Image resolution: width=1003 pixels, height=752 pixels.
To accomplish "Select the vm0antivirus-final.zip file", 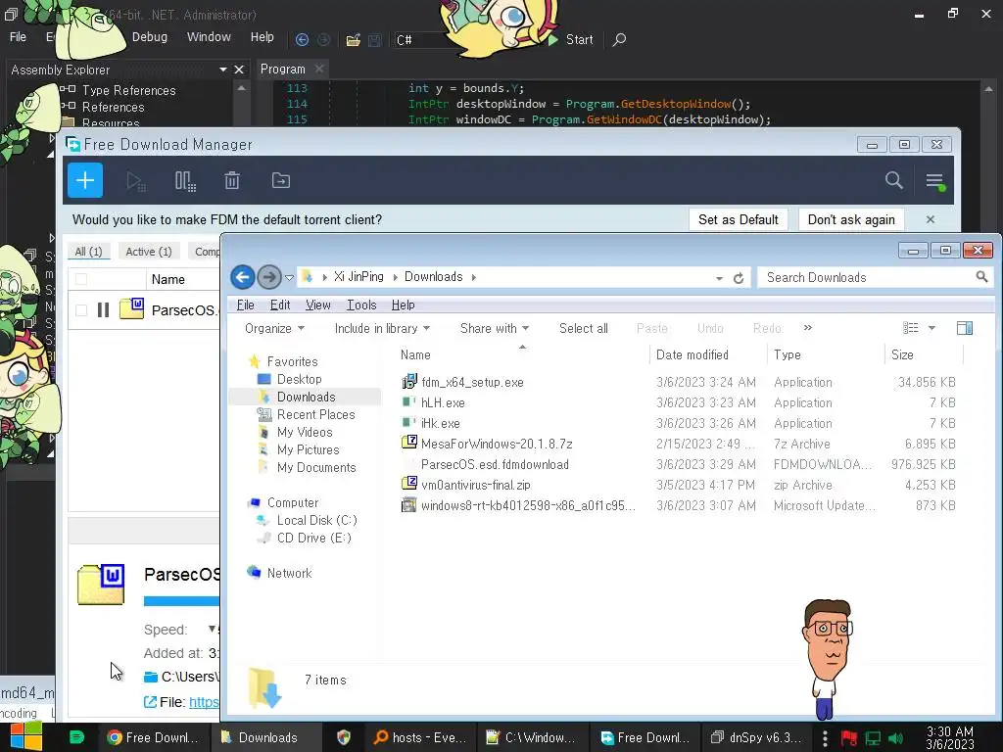I will [x=475, y=485].
